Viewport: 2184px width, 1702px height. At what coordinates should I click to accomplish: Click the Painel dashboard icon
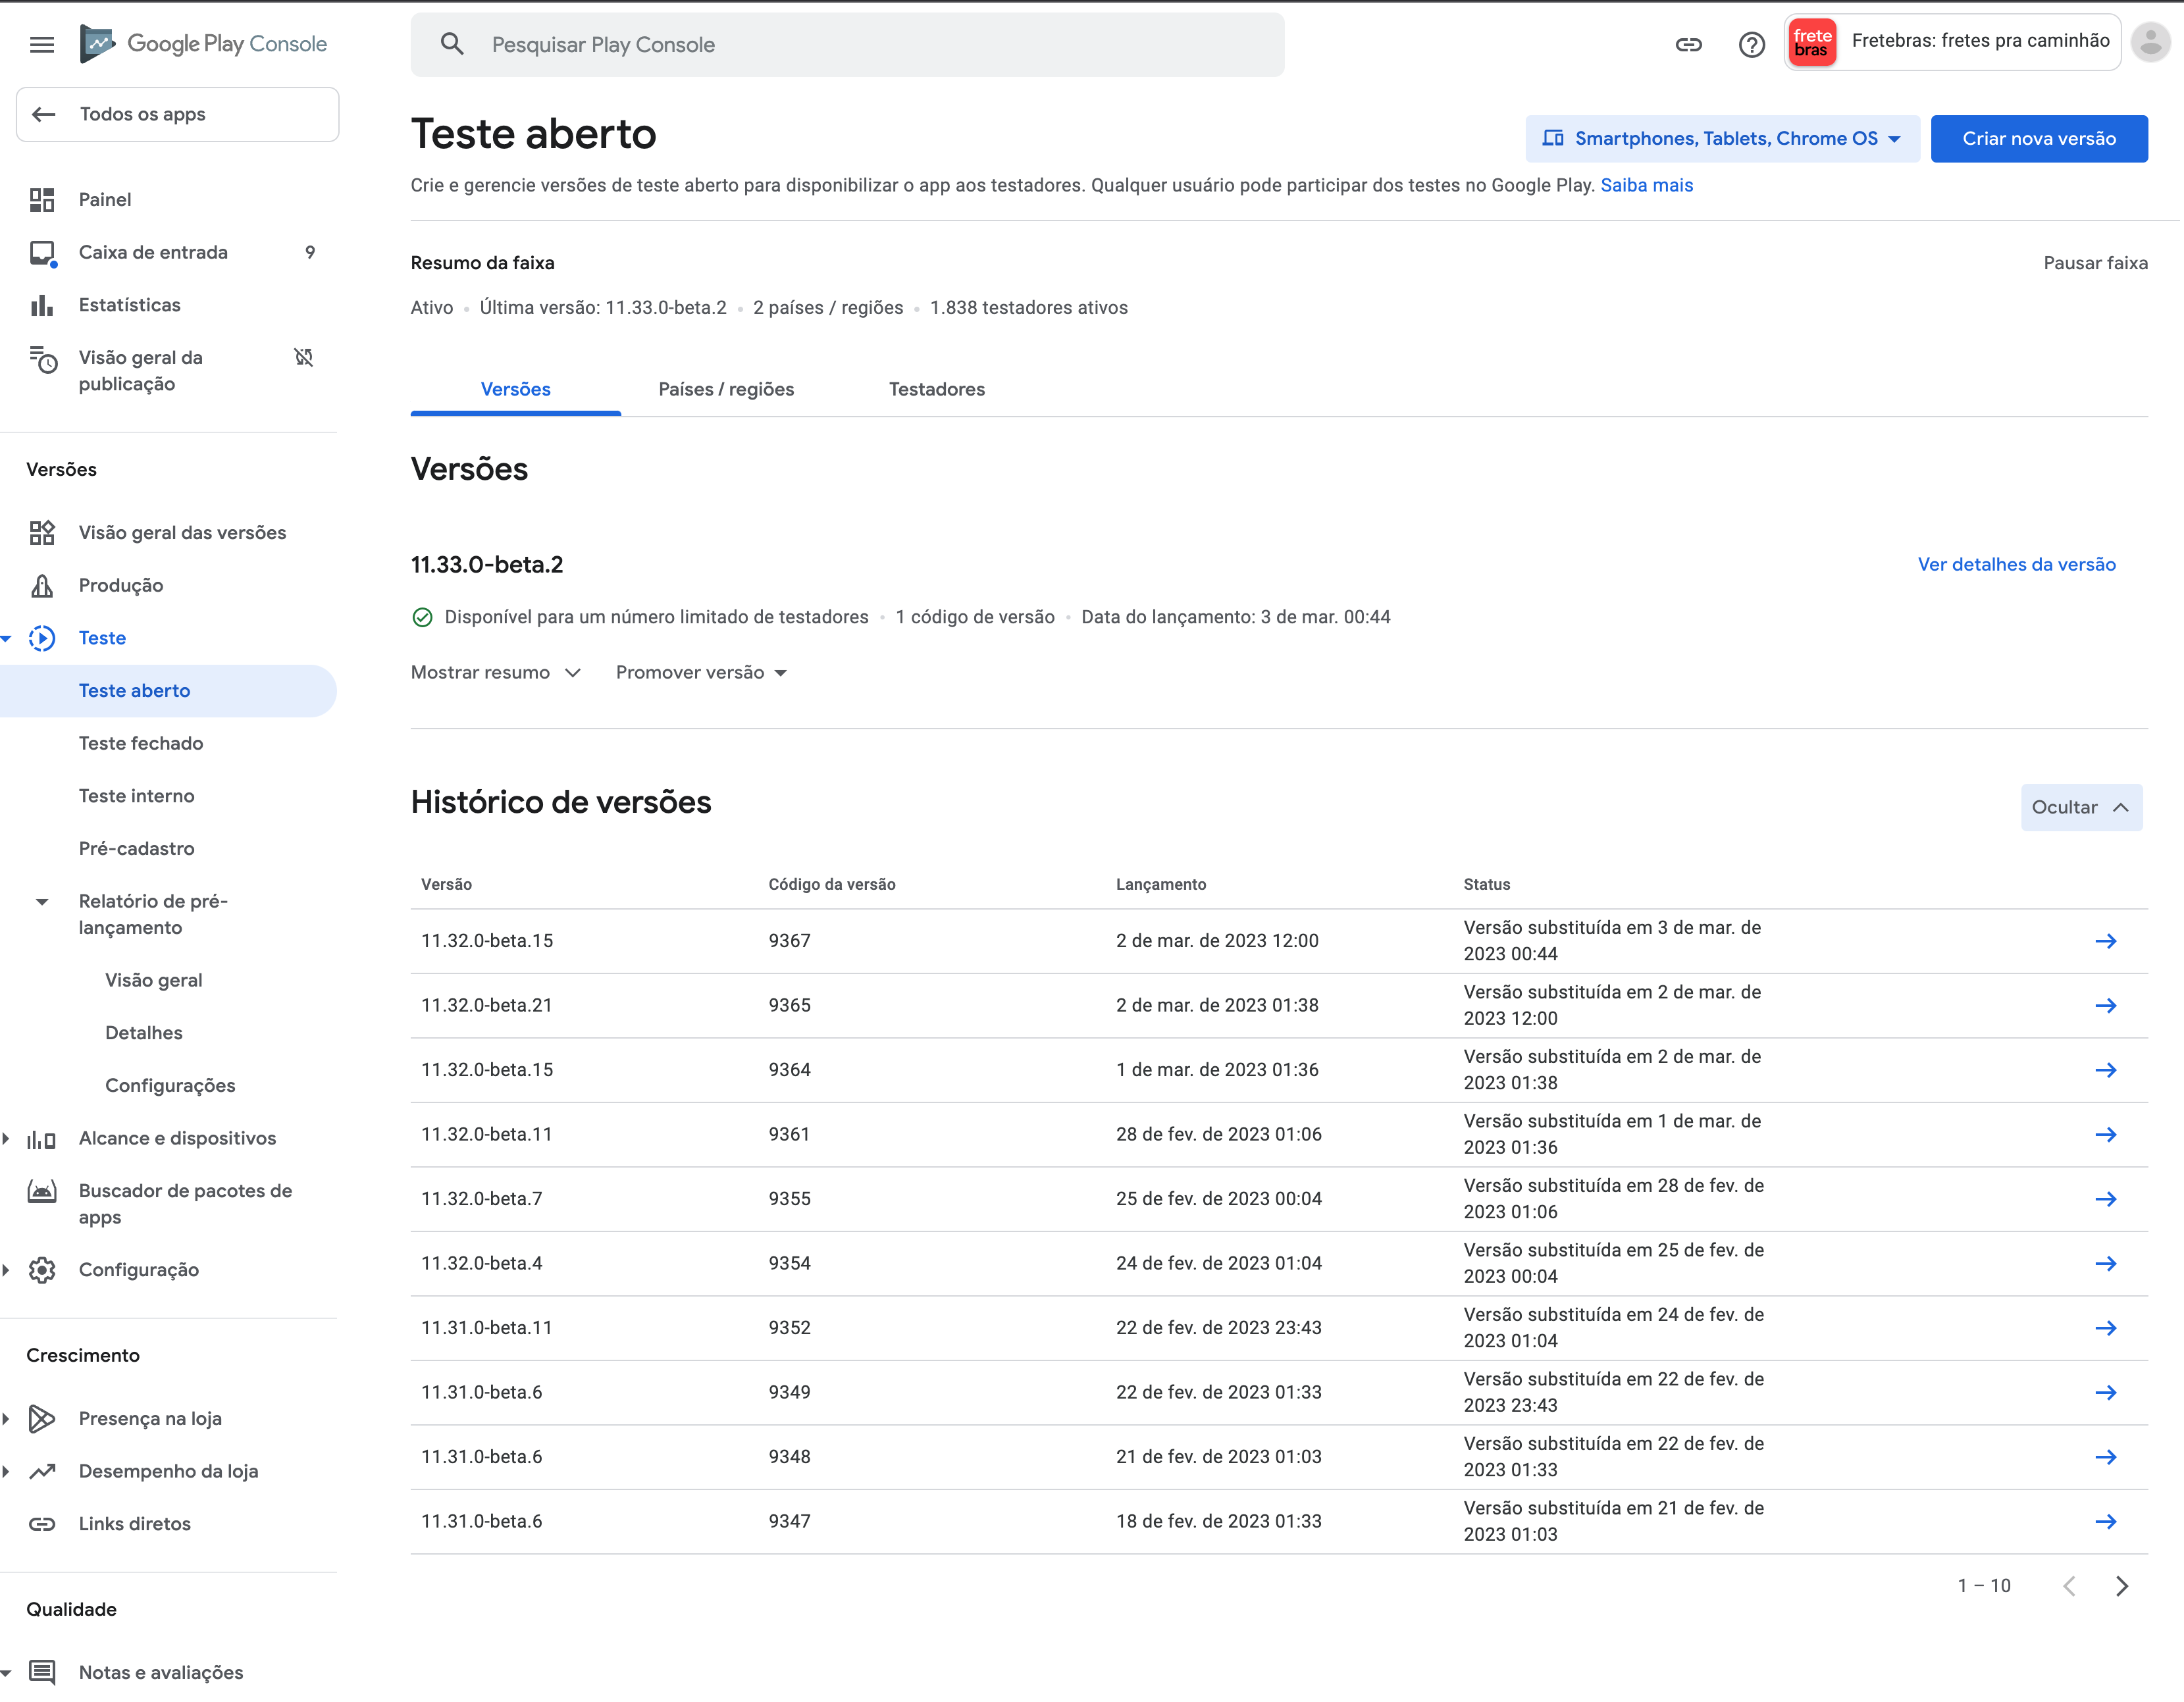coord(42,200)
